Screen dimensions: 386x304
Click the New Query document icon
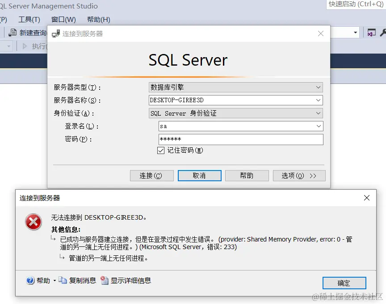tap(13, 33)
